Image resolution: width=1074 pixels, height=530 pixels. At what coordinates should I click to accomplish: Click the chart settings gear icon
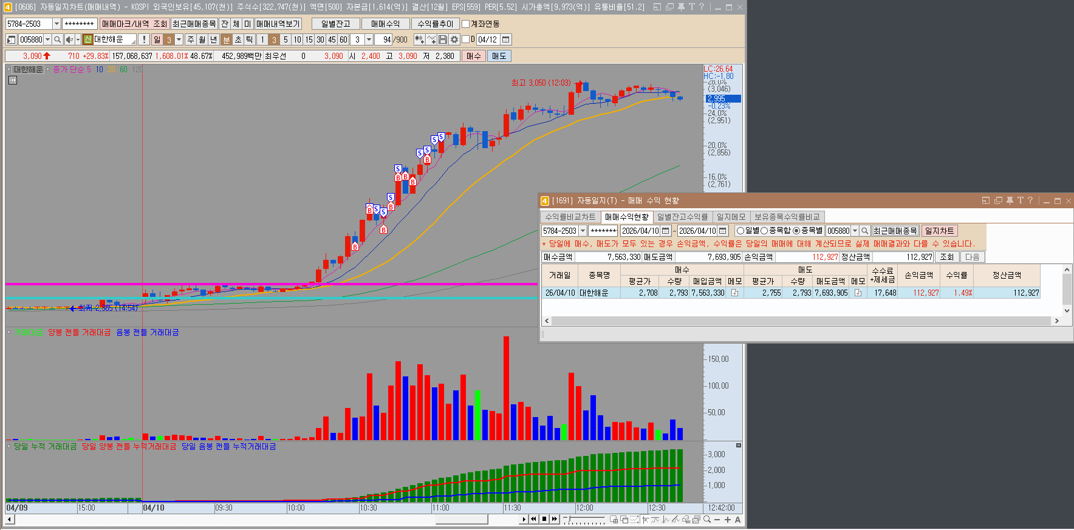tap(454, 39)
